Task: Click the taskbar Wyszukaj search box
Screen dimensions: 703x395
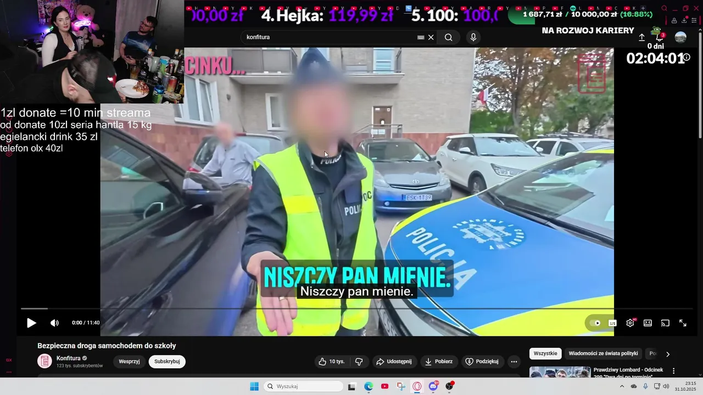Action: point(304,386)
